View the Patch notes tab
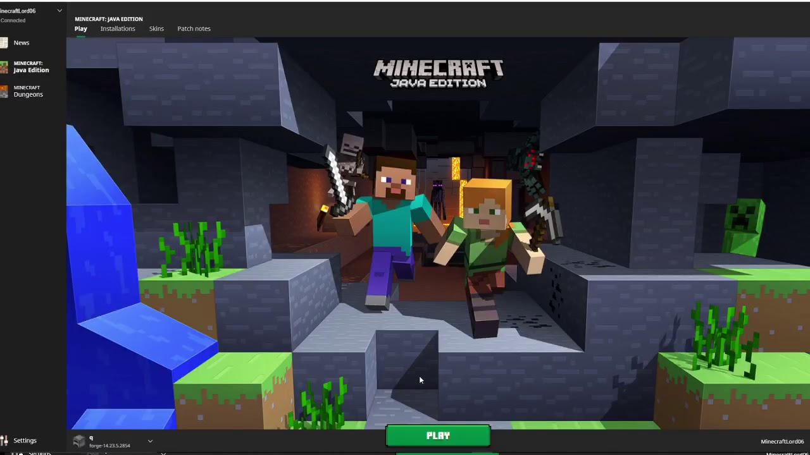The height and width of the screenshot is (455, 810). [x=194, y=28]
